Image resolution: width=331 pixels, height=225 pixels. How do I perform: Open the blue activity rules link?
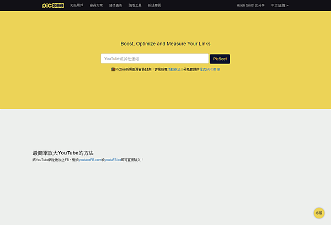coord(174,69)
